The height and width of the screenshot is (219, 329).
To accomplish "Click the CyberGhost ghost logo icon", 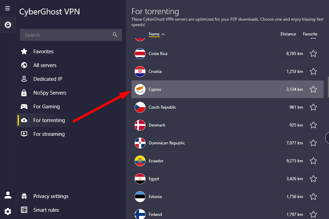I will tap(7, 24).
